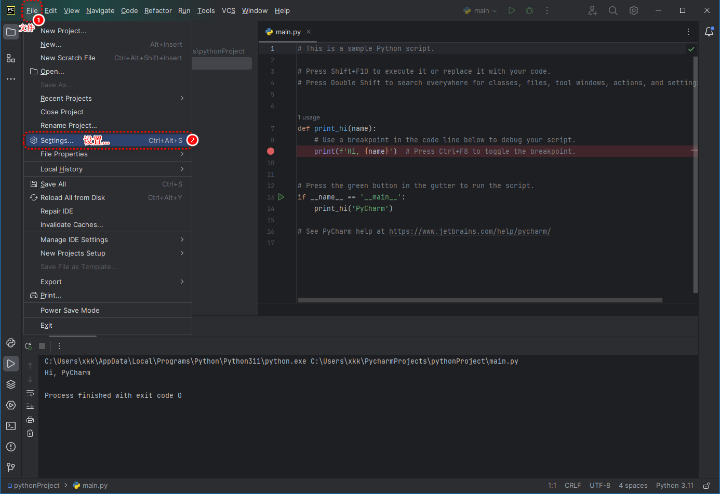Open the UTF-8 encoding selector
This screenshot has width=720, height=494.
pos(600,486)
